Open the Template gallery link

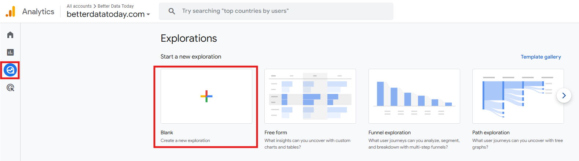pyautogui.click(x=541, y=57)
